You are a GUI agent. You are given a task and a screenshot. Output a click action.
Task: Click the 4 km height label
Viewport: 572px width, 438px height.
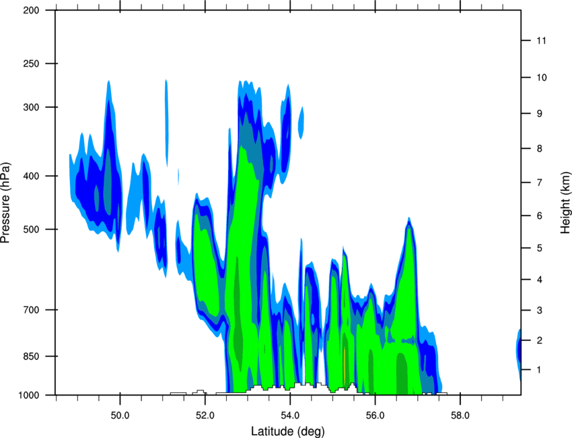point(540,280)
